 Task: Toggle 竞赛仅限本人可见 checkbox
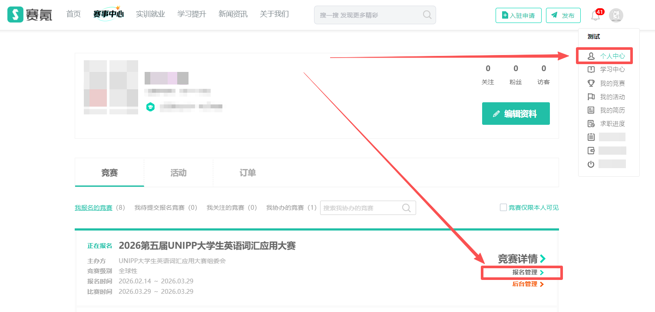coord(503,208)
